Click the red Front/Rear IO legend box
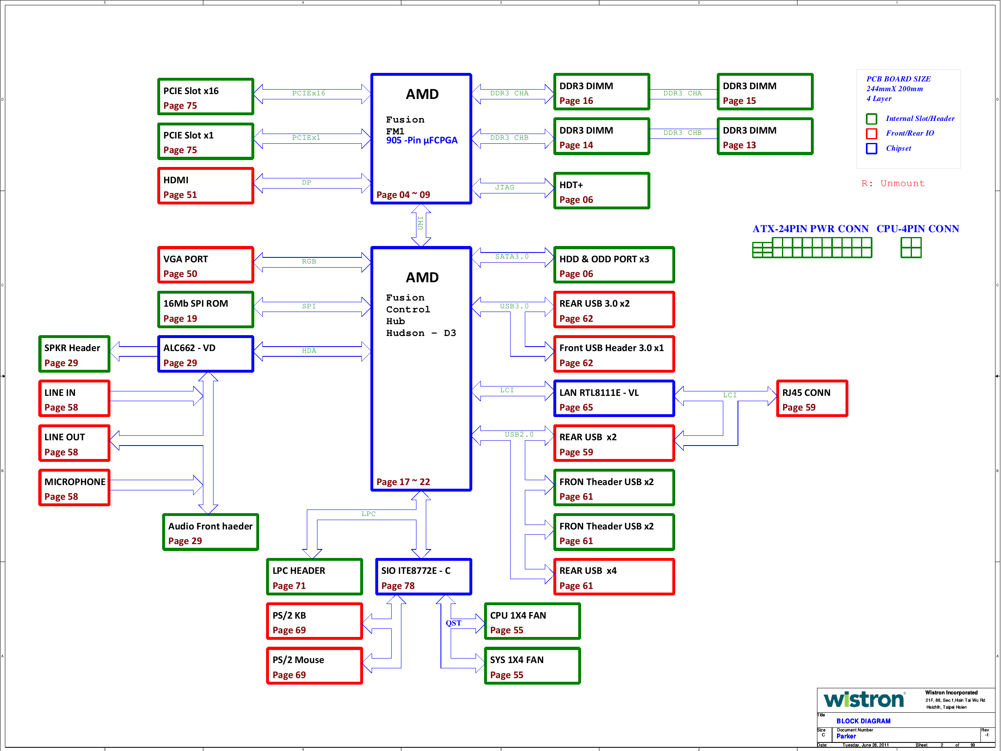 click(x=871, y=134)
